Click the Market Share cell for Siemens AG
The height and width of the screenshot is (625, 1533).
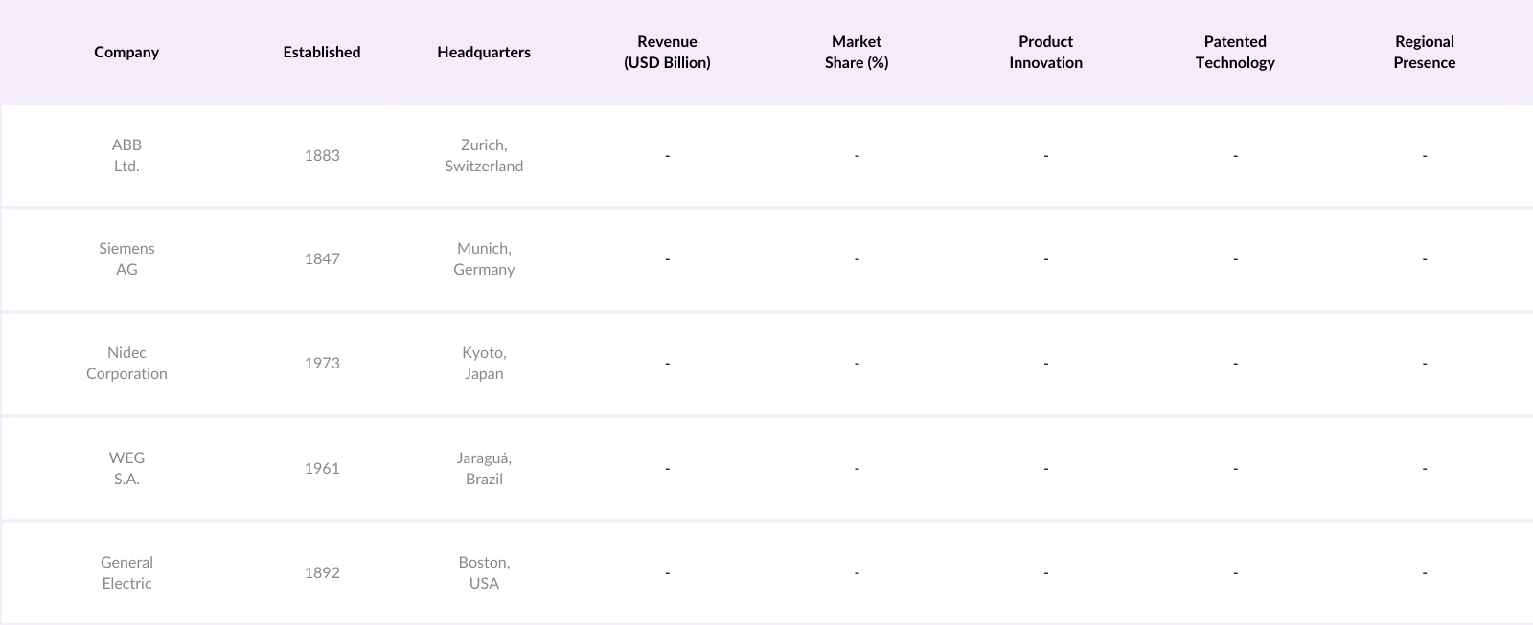(857, 258)
